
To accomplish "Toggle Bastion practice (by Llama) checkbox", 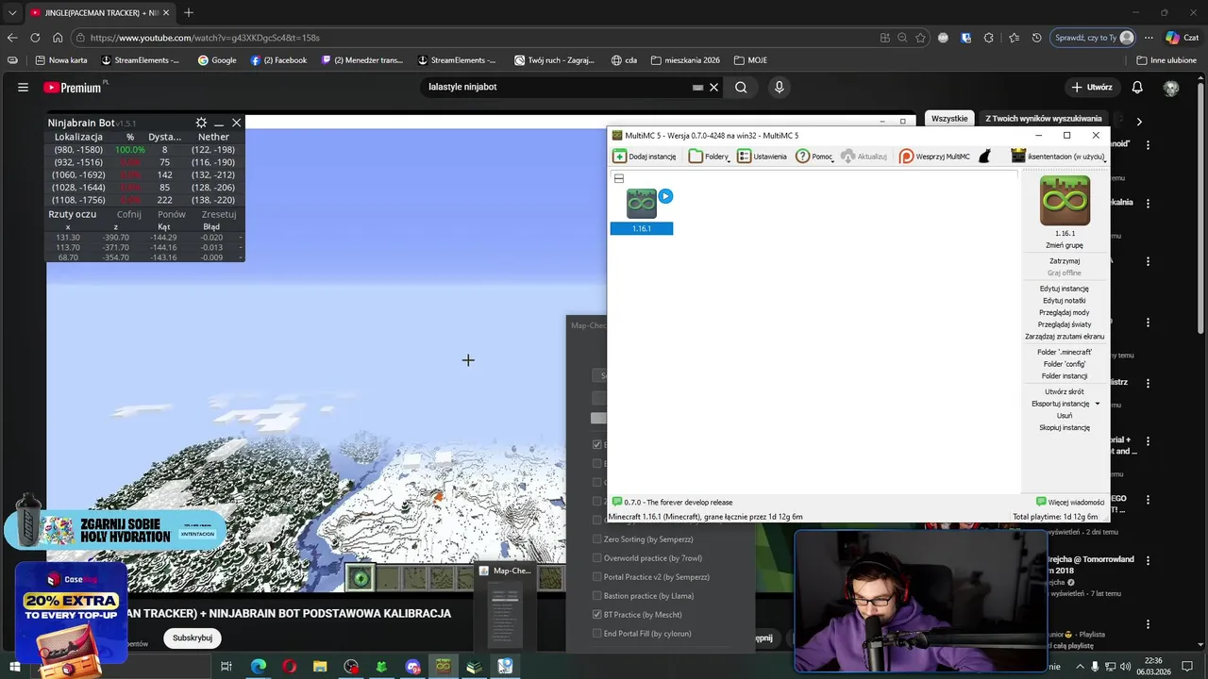I will pos(596,596).
